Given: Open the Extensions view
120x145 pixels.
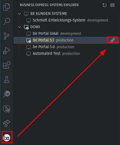Looking at the screenshot, I should [x=7, y=65].
